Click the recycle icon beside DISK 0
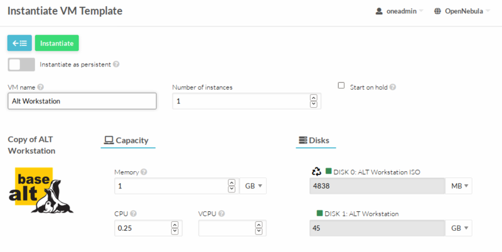The image size is (502, 252). click(x=316, y=171)
